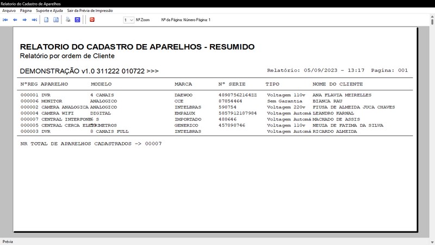Click registration number '000006'

tap(29, 101)
